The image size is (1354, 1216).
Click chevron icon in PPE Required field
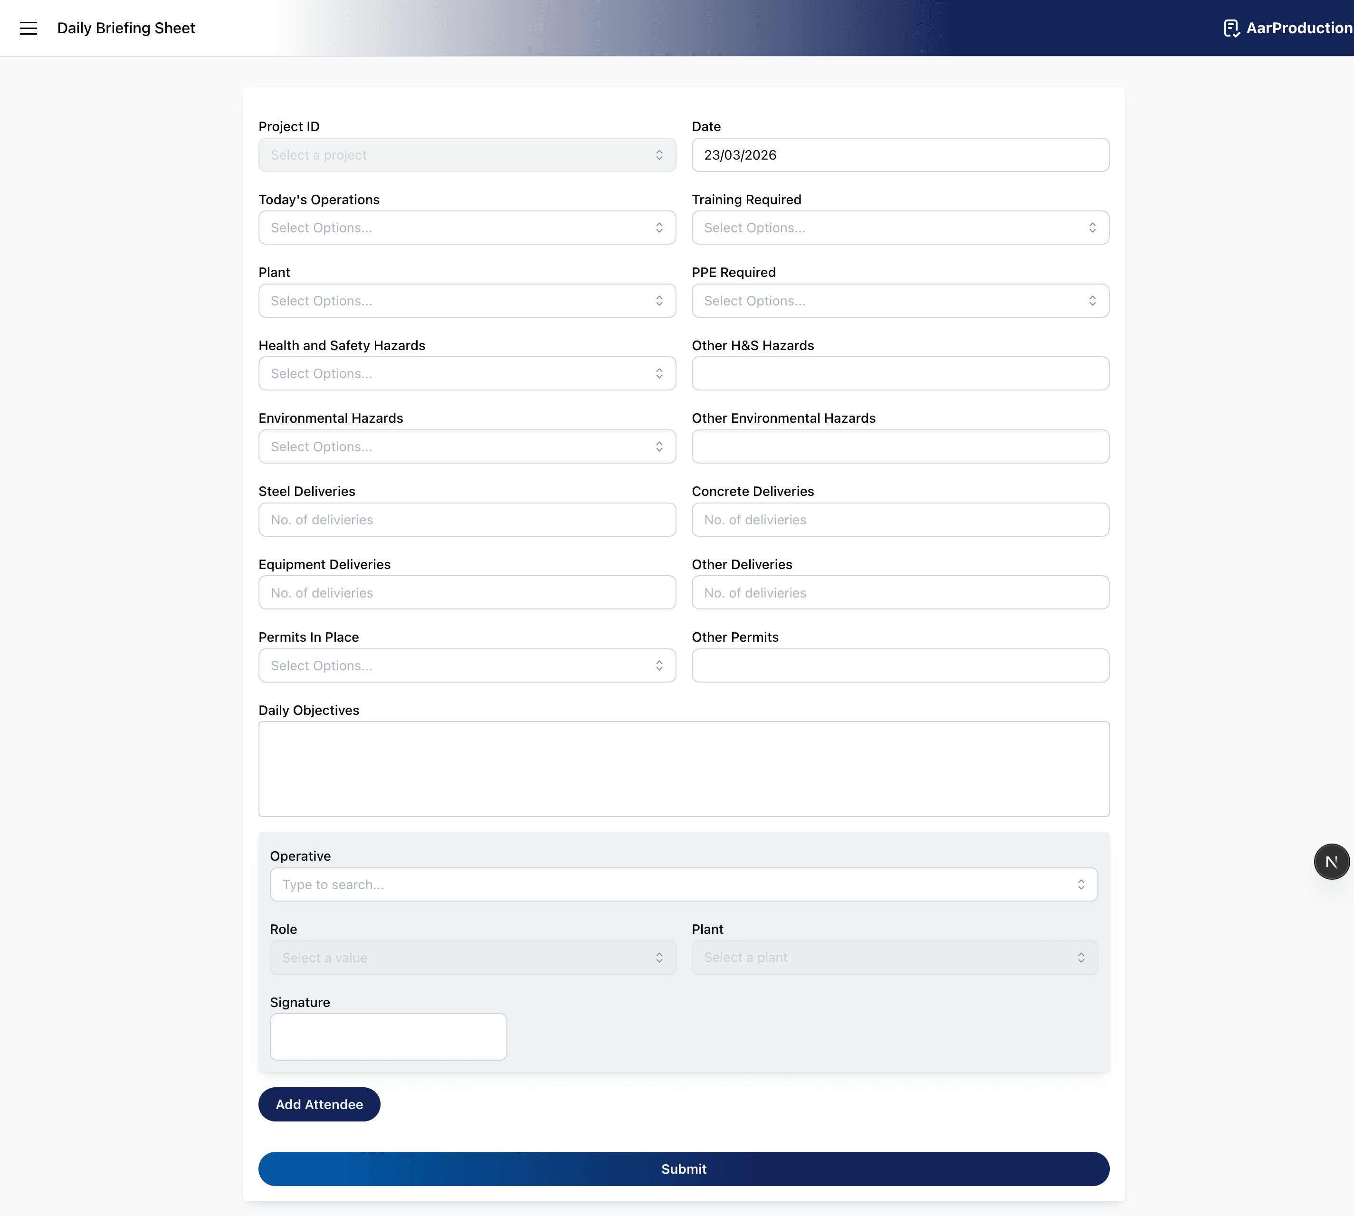(1092, 301)
